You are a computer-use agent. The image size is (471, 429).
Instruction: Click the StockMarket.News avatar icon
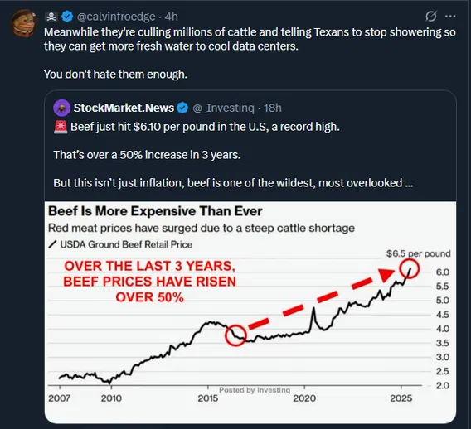[x=62, y=108]
